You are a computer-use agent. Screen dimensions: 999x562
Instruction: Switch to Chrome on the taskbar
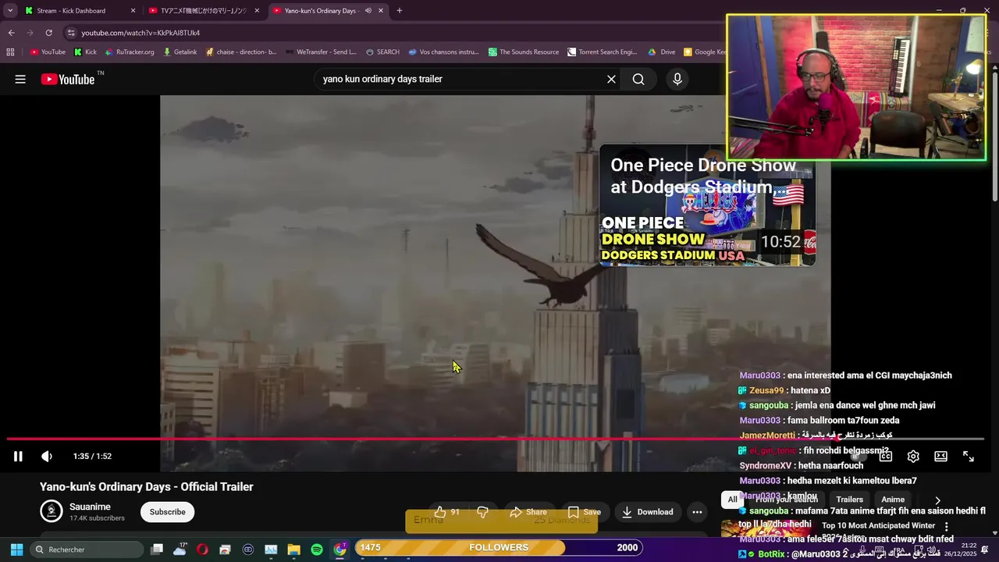pos(340,550)
